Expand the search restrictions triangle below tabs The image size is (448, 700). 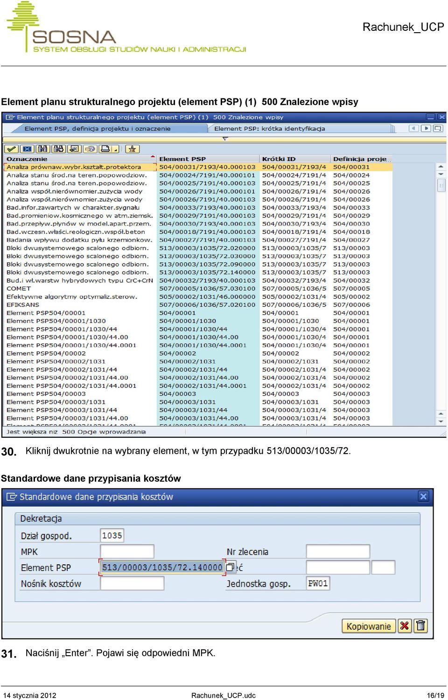pos(225,139)
